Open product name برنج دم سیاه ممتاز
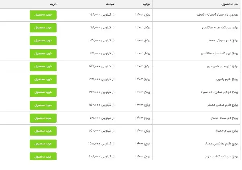 pyautogui.click(x=221, y=118)
